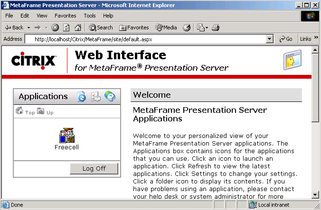The height and width of the screenshot is (210, 321).
Task: Click the Print toolbar icon
Action: [x=216, y=27]
